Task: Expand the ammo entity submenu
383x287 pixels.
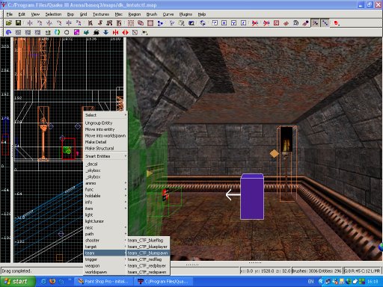Action: (x=105, y=183)
